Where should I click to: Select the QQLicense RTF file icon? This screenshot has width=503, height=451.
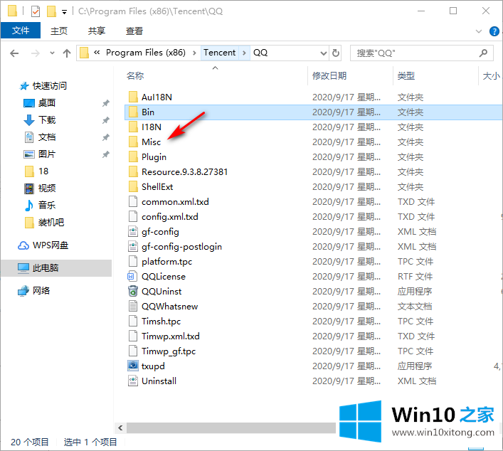(133, 277)
